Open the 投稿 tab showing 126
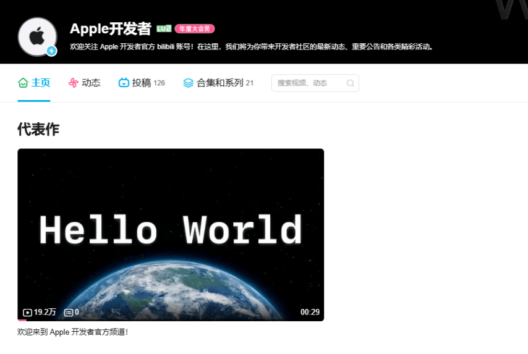The image size is (528, 354). tap(142, 83)
